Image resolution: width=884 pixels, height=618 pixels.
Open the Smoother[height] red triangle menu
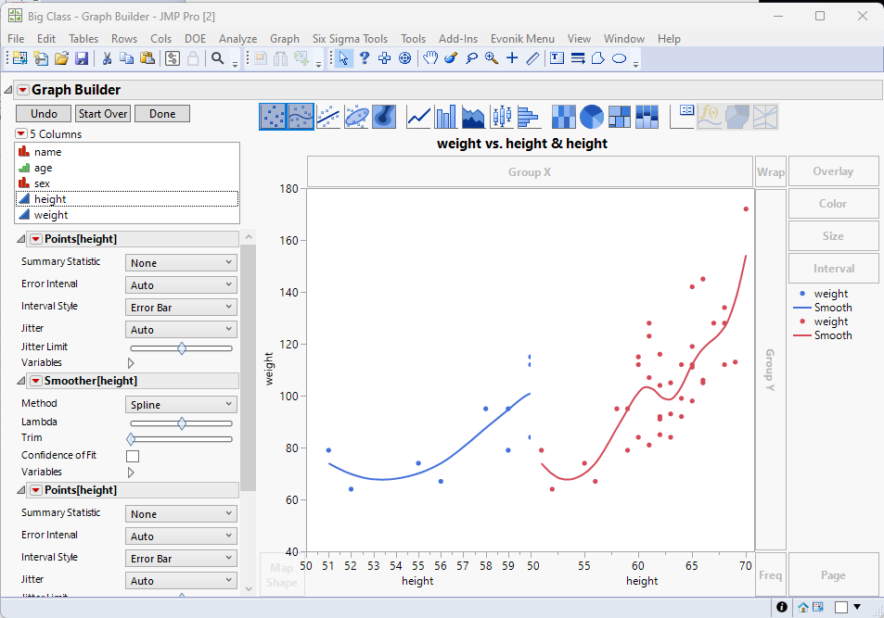[35, 381]
